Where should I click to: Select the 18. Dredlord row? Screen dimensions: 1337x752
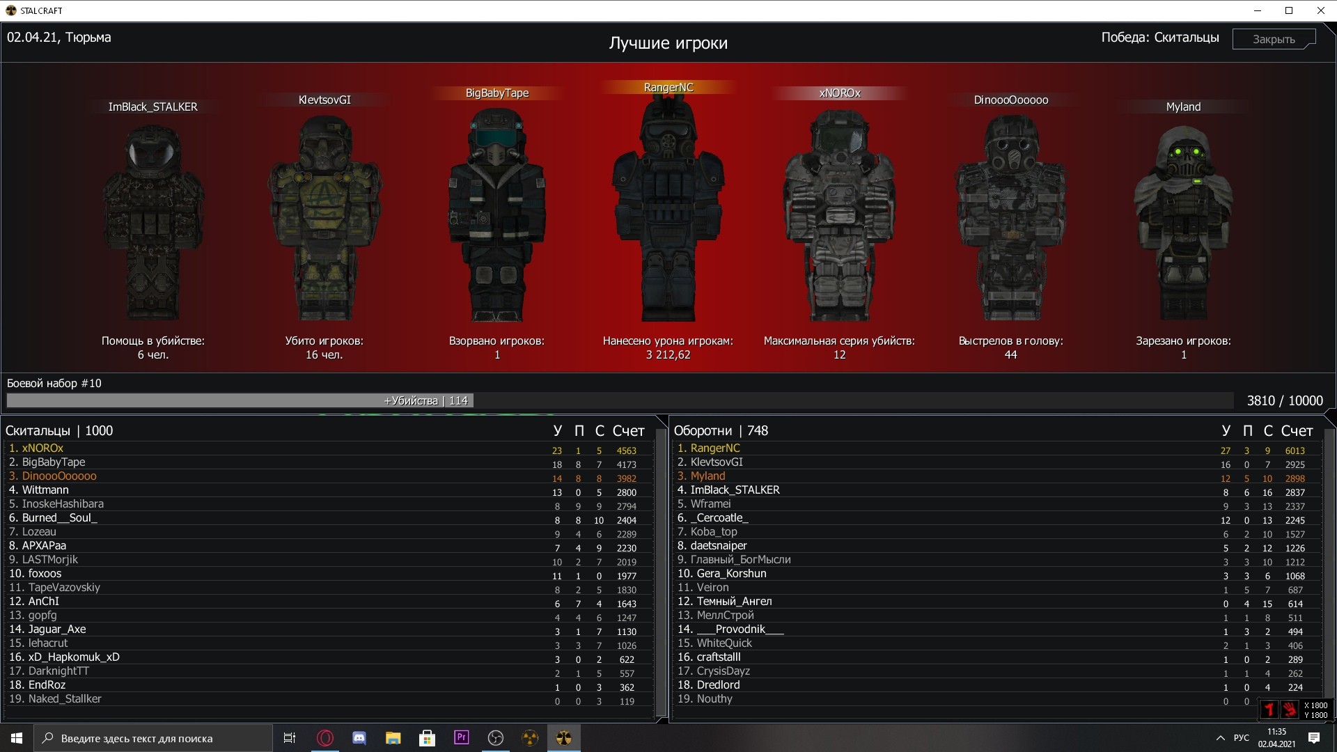tap(997, 685)
